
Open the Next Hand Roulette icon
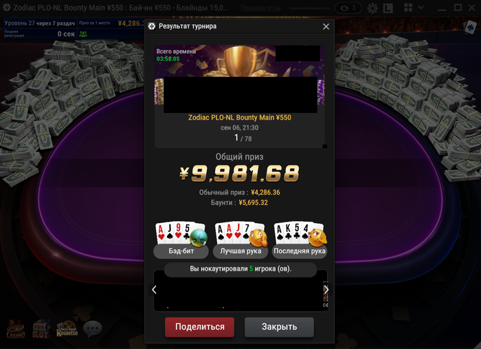tap(67, 329)
